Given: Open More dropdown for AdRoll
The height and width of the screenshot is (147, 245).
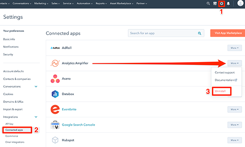Looking at the screenshot, I should [234, 48].
